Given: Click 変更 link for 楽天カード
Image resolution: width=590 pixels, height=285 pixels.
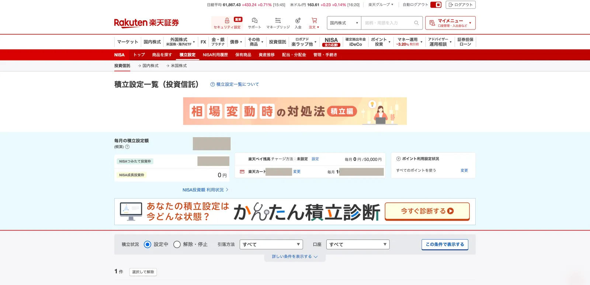Looking at the screenshot, I should click(x=297, y=172).
